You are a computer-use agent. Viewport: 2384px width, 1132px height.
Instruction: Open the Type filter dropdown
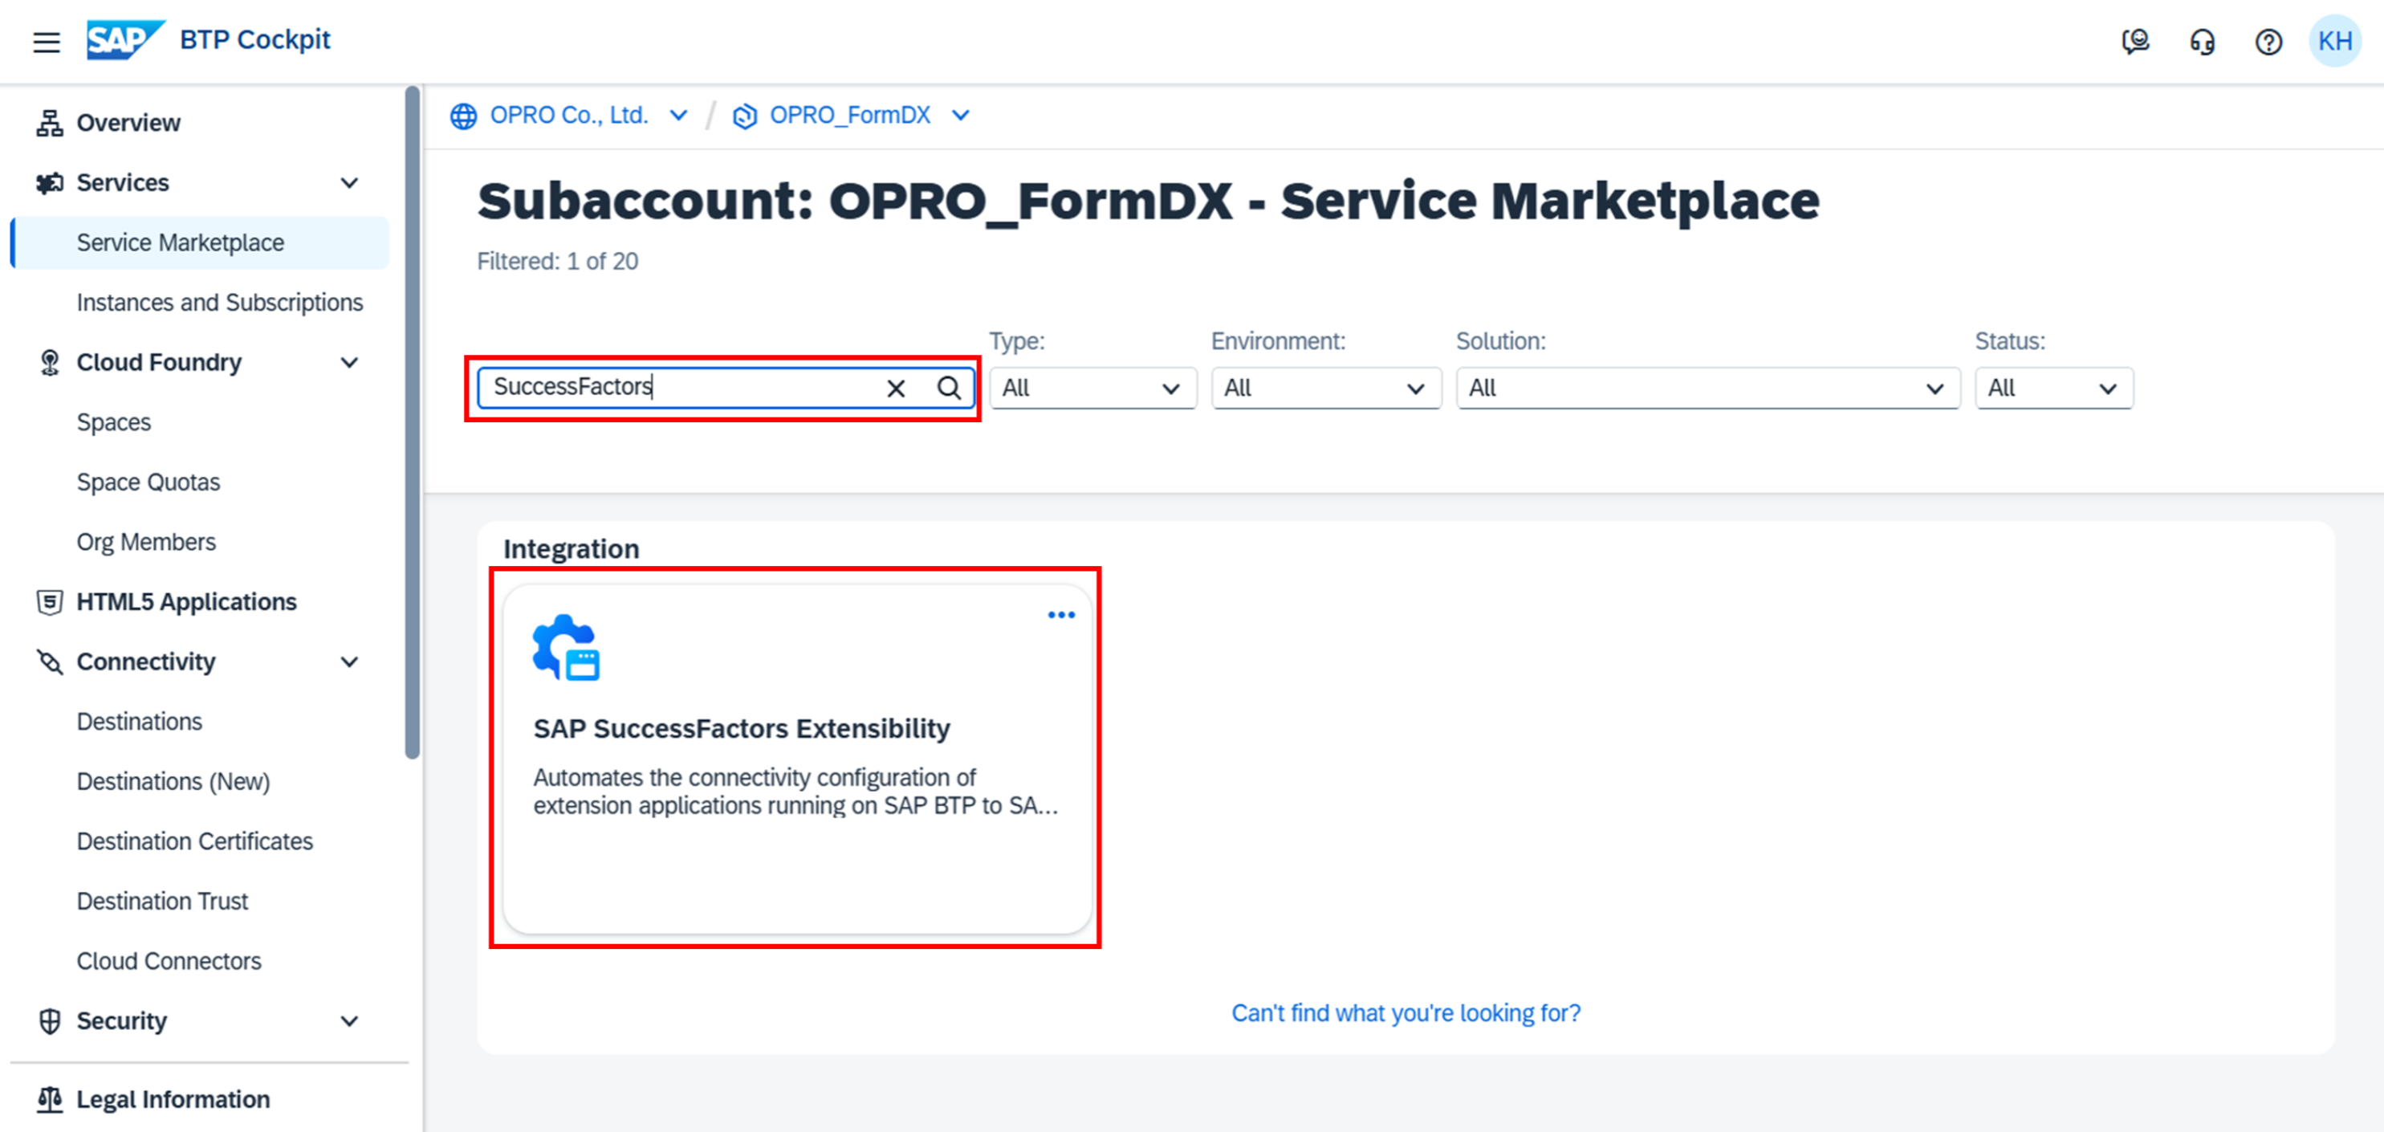pos(1092,388)
